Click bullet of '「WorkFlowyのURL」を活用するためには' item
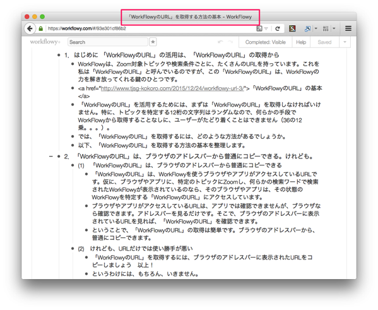This screenshot has width=378, height=310. point(73,105)
